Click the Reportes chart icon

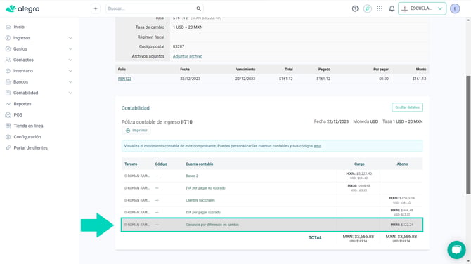(8, 104)
